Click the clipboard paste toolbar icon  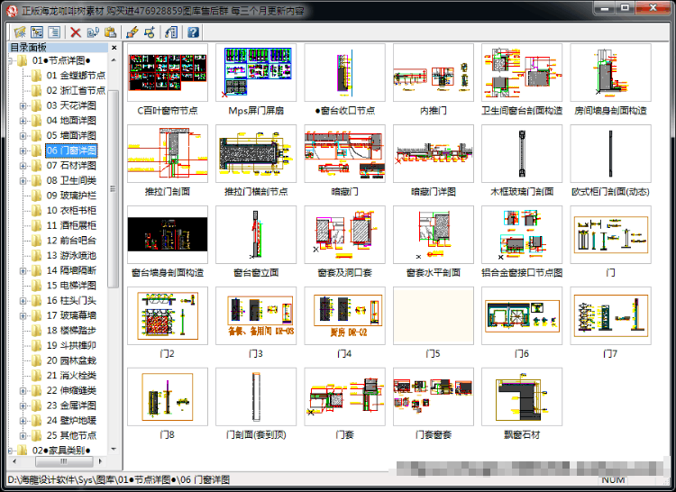pos(110,32)
